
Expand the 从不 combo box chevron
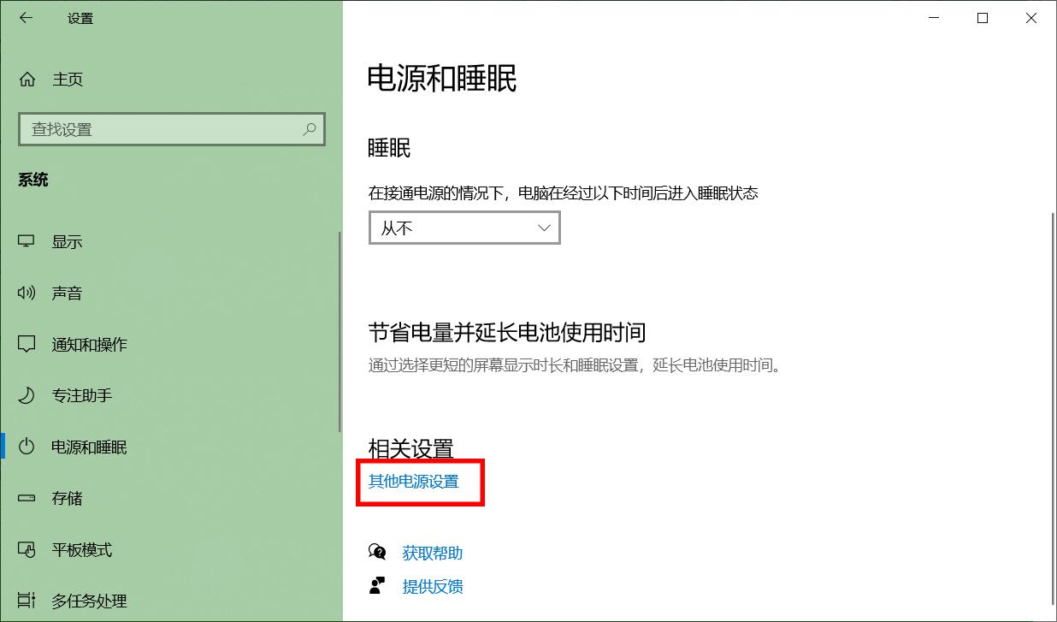tap(543, 228)
